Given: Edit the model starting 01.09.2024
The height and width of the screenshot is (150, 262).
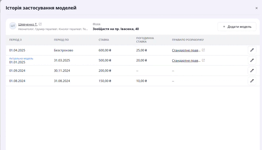Looking at the screenshot, I should coord(252,70).
